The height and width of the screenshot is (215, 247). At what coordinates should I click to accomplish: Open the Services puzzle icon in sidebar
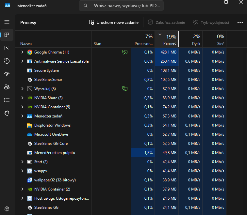tap(7, 113)
